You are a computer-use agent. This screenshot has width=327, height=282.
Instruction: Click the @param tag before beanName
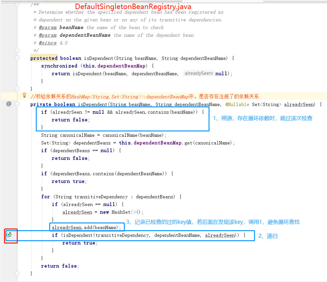click(x=48, y=27)
